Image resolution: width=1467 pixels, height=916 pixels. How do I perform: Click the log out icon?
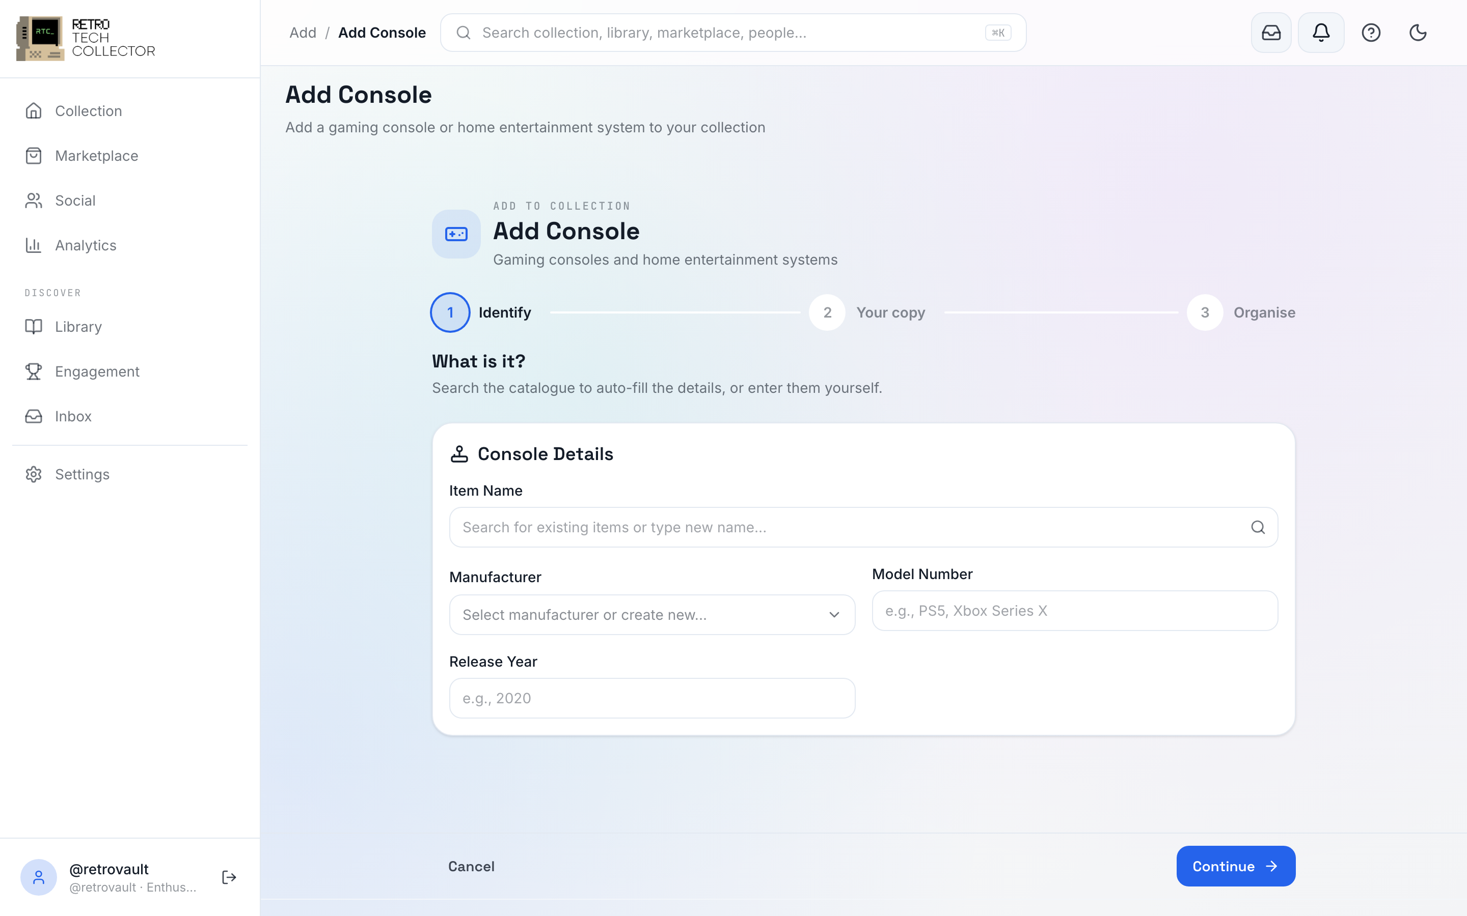(x=229, y=877)
